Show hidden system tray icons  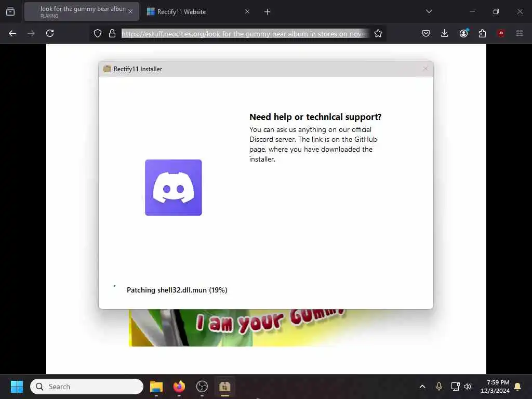click(422, 387)
